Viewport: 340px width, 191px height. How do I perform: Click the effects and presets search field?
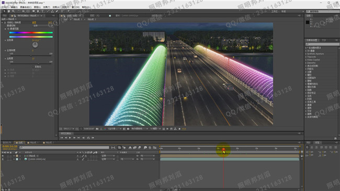point(322,44)
